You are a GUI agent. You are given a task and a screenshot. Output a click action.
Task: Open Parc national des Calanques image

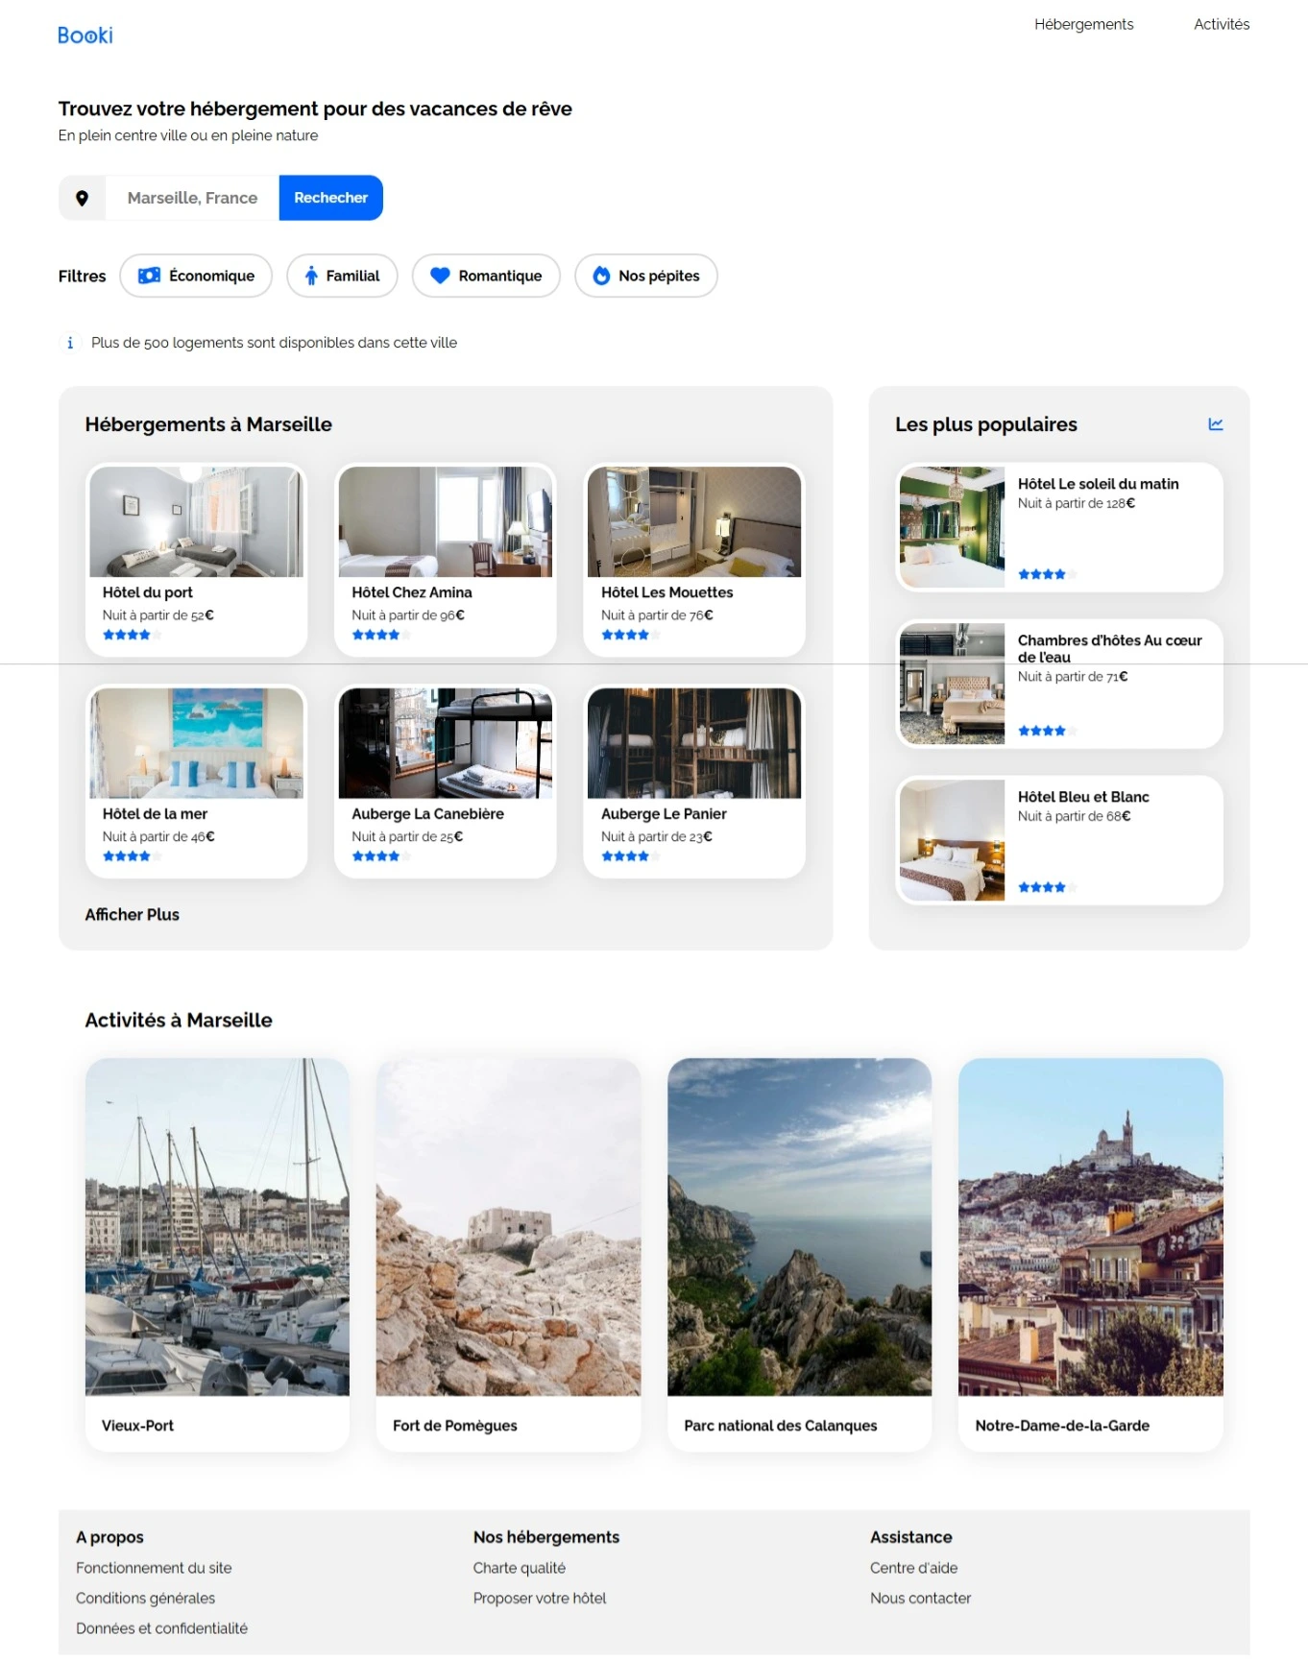799,1227
